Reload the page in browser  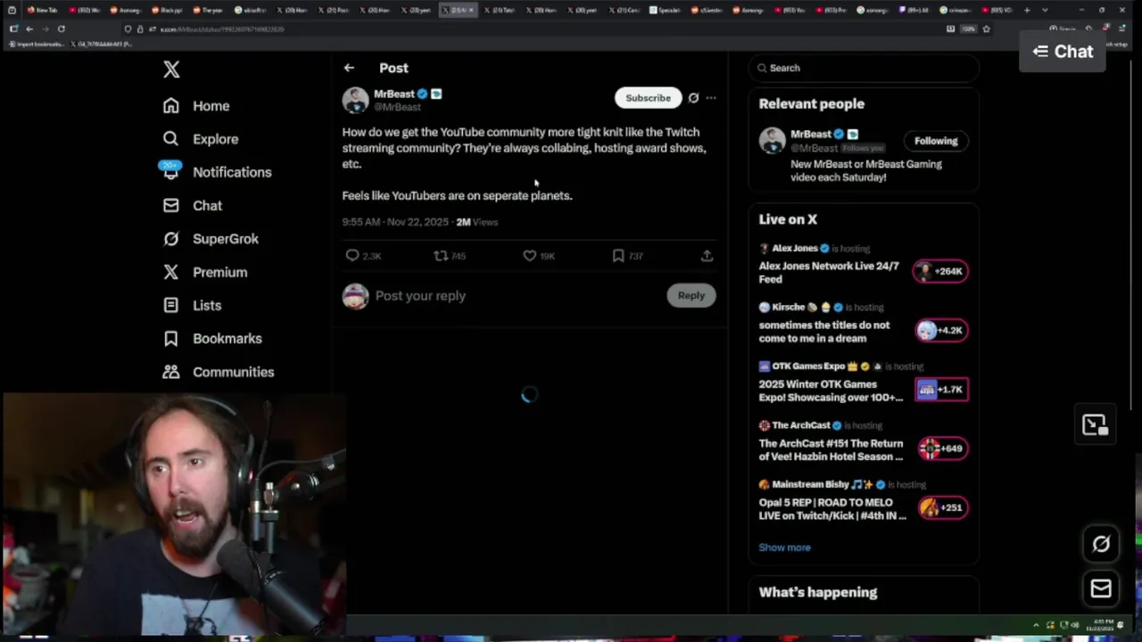point(62,29)
